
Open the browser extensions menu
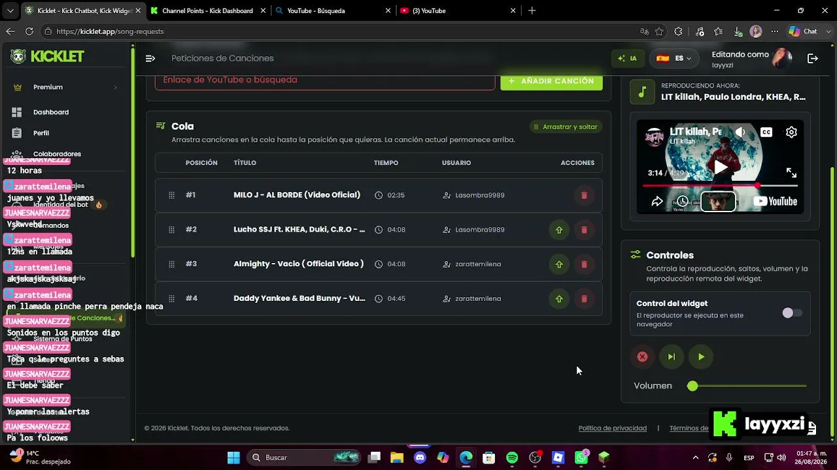[678, 31]
